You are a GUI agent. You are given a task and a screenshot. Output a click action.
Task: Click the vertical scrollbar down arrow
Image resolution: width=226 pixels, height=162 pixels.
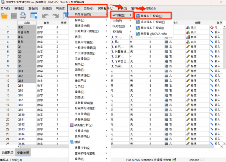tap(224, 143)
